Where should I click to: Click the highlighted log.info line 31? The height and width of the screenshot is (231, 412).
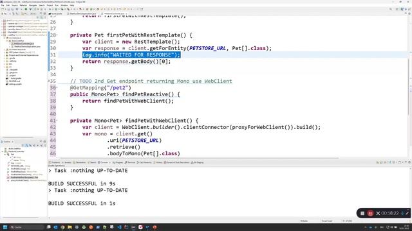tap(131, 55)
